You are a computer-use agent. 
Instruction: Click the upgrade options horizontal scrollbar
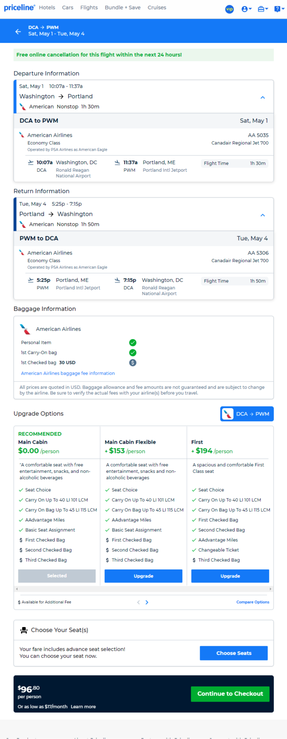tap(143, 589)
